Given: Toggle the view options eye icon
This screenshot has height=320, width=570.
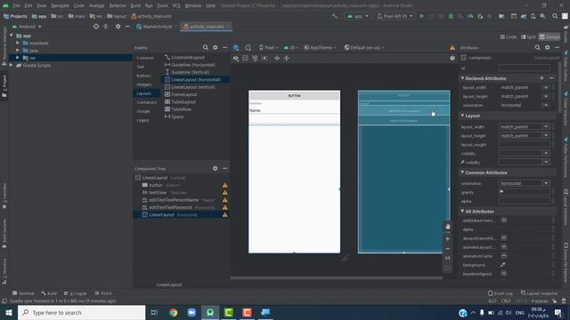Looking at the screenshot, I should click(235, 58).
